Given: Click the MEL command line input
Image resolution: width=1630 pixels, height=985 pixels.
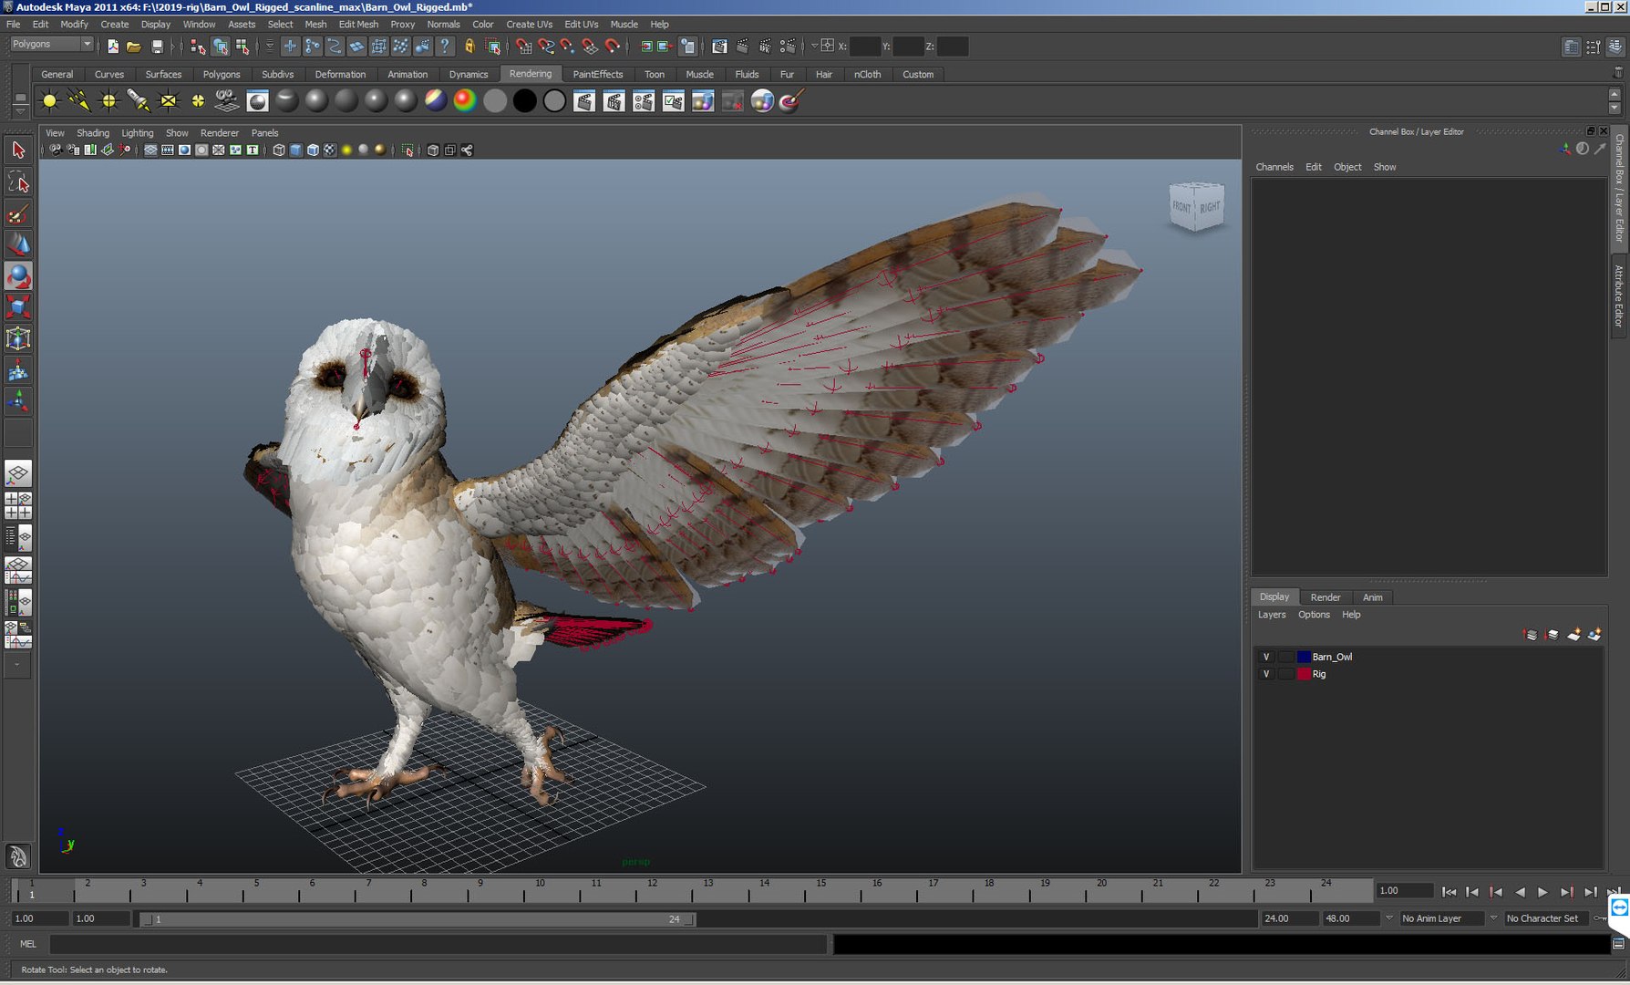Looking at the screenshot, I should click(438, 945).
